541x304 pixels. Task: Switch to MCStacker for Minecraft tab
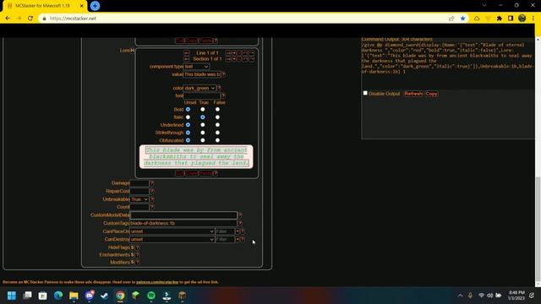pos(44,6)
